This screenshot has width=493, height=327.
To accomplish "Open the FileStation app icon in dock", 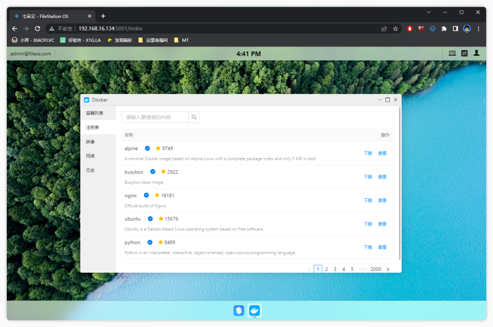I will (x=239, y=311).
